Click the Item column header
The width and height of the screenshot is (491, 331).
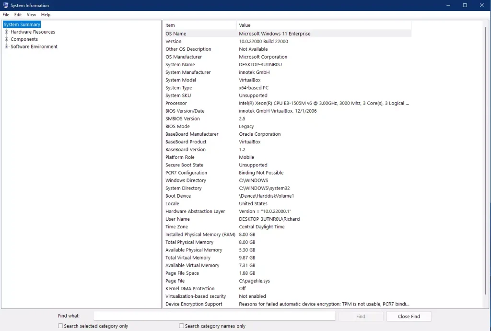click(200, 25)
